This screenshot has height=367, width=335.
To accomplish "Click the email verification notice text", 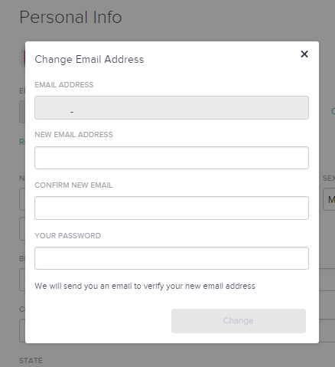I will tap(145, 286).
